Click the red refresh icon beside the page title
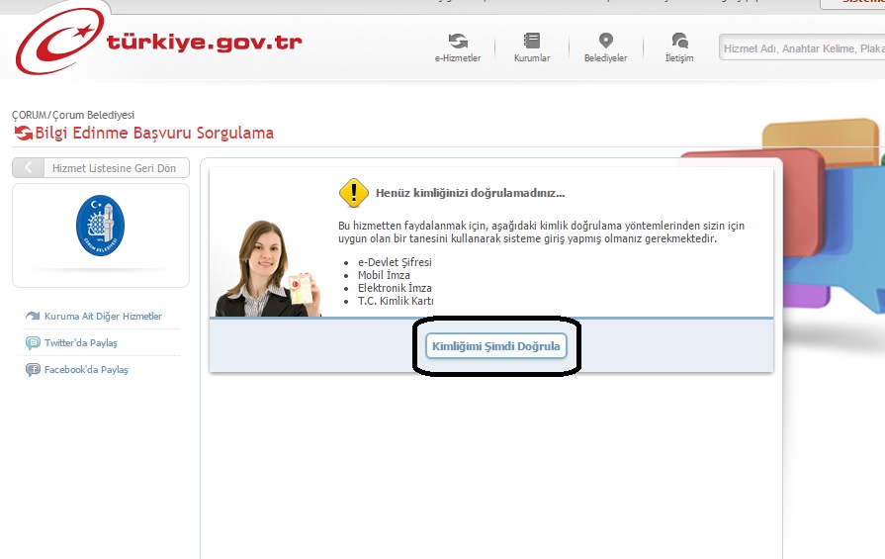 (x=23, y=134)
